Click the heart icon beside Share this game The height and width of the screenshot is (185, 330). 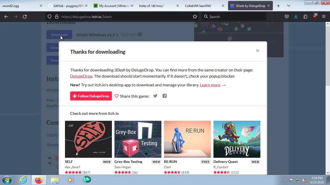click(117, 96)
